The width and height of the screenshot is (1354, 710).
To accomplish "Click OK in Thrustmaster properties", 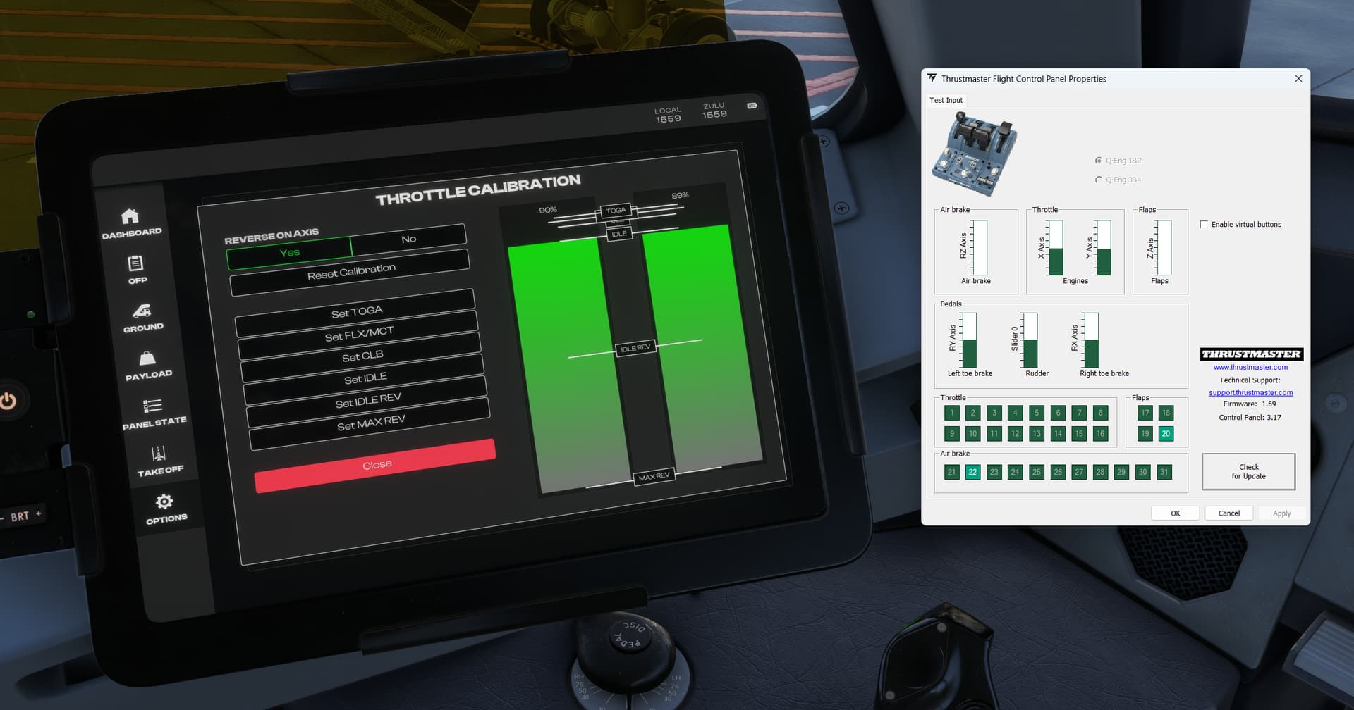I will (1175, 513).
